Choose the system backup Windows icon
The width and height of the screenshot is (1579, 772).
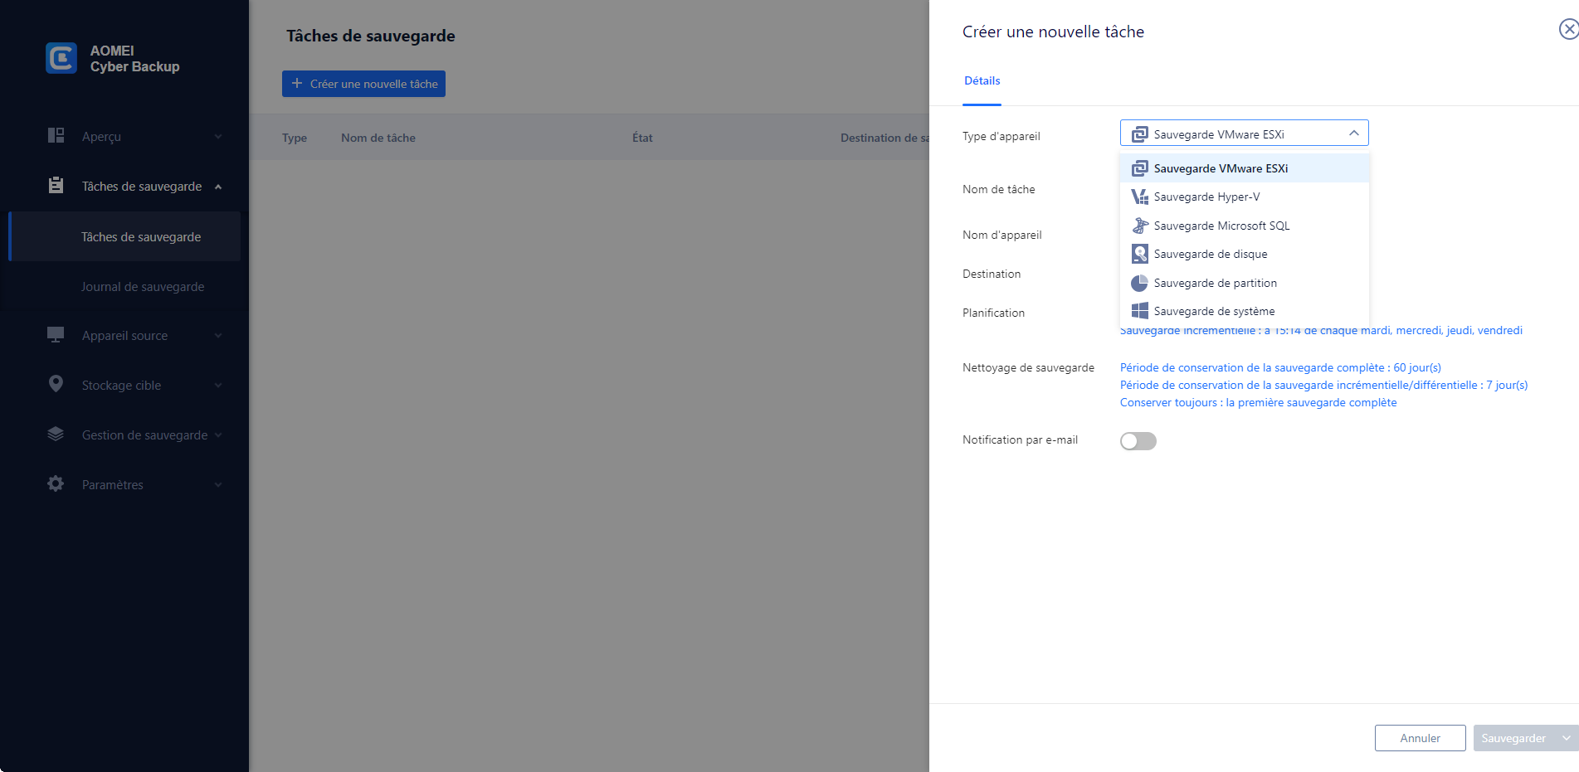(1139, 312)
